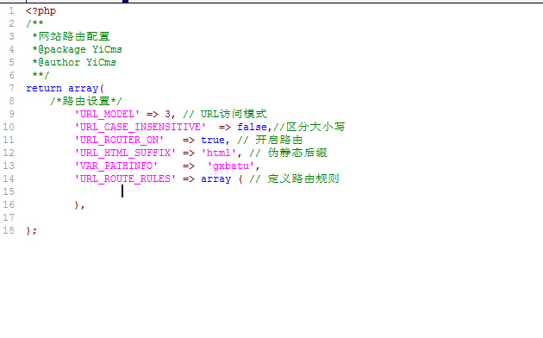This screenshot has height=338, width=543.
Task: Click the @package YiCms comment line
Action: tap(77, 49)
